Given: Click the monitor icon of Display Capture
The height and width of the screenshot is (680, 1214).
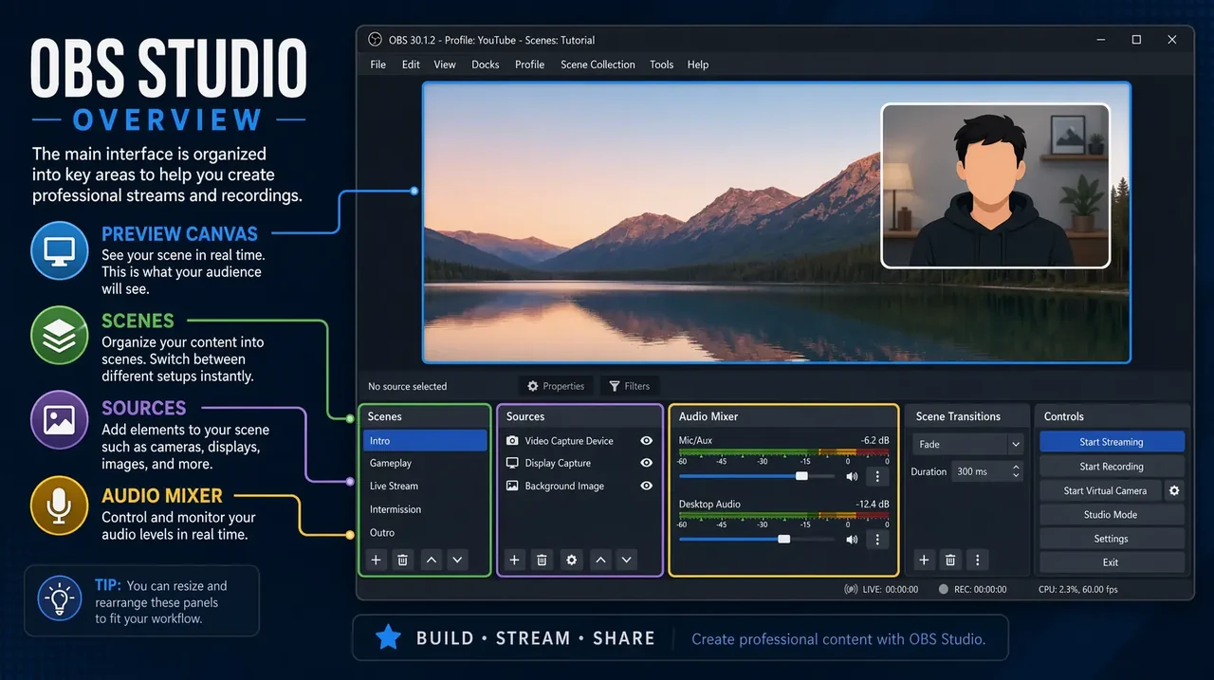Looking at the screenshot, I should (x=512, y=463).
